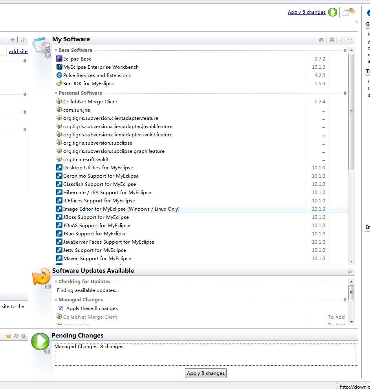
Task: Click the plus icon in the left panel header
Action: point(13,40)
